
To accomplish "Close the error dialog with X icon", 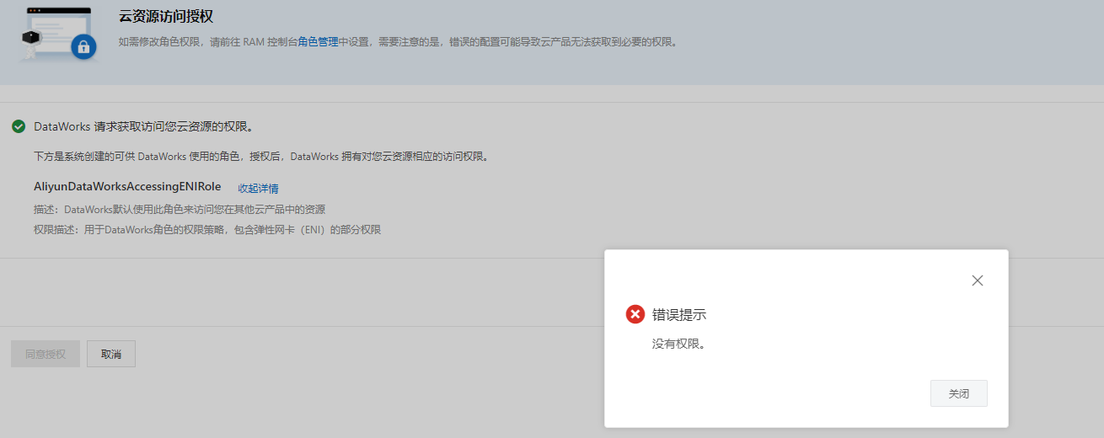I will coord(978,280).
